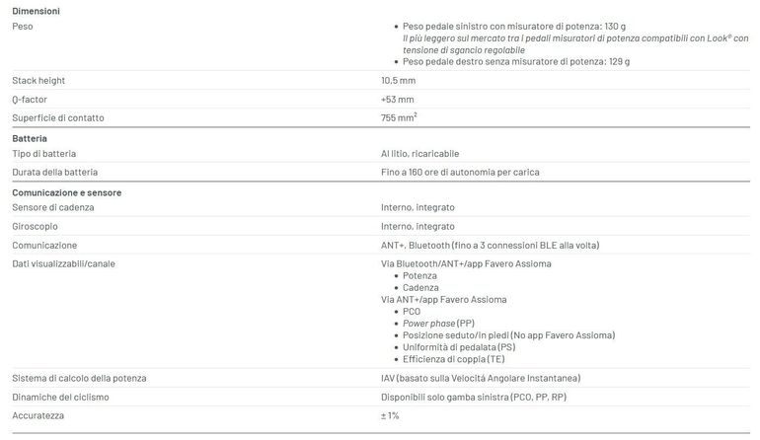
Task: Click the Sensore di cadenza label
Action: point(53,207)
